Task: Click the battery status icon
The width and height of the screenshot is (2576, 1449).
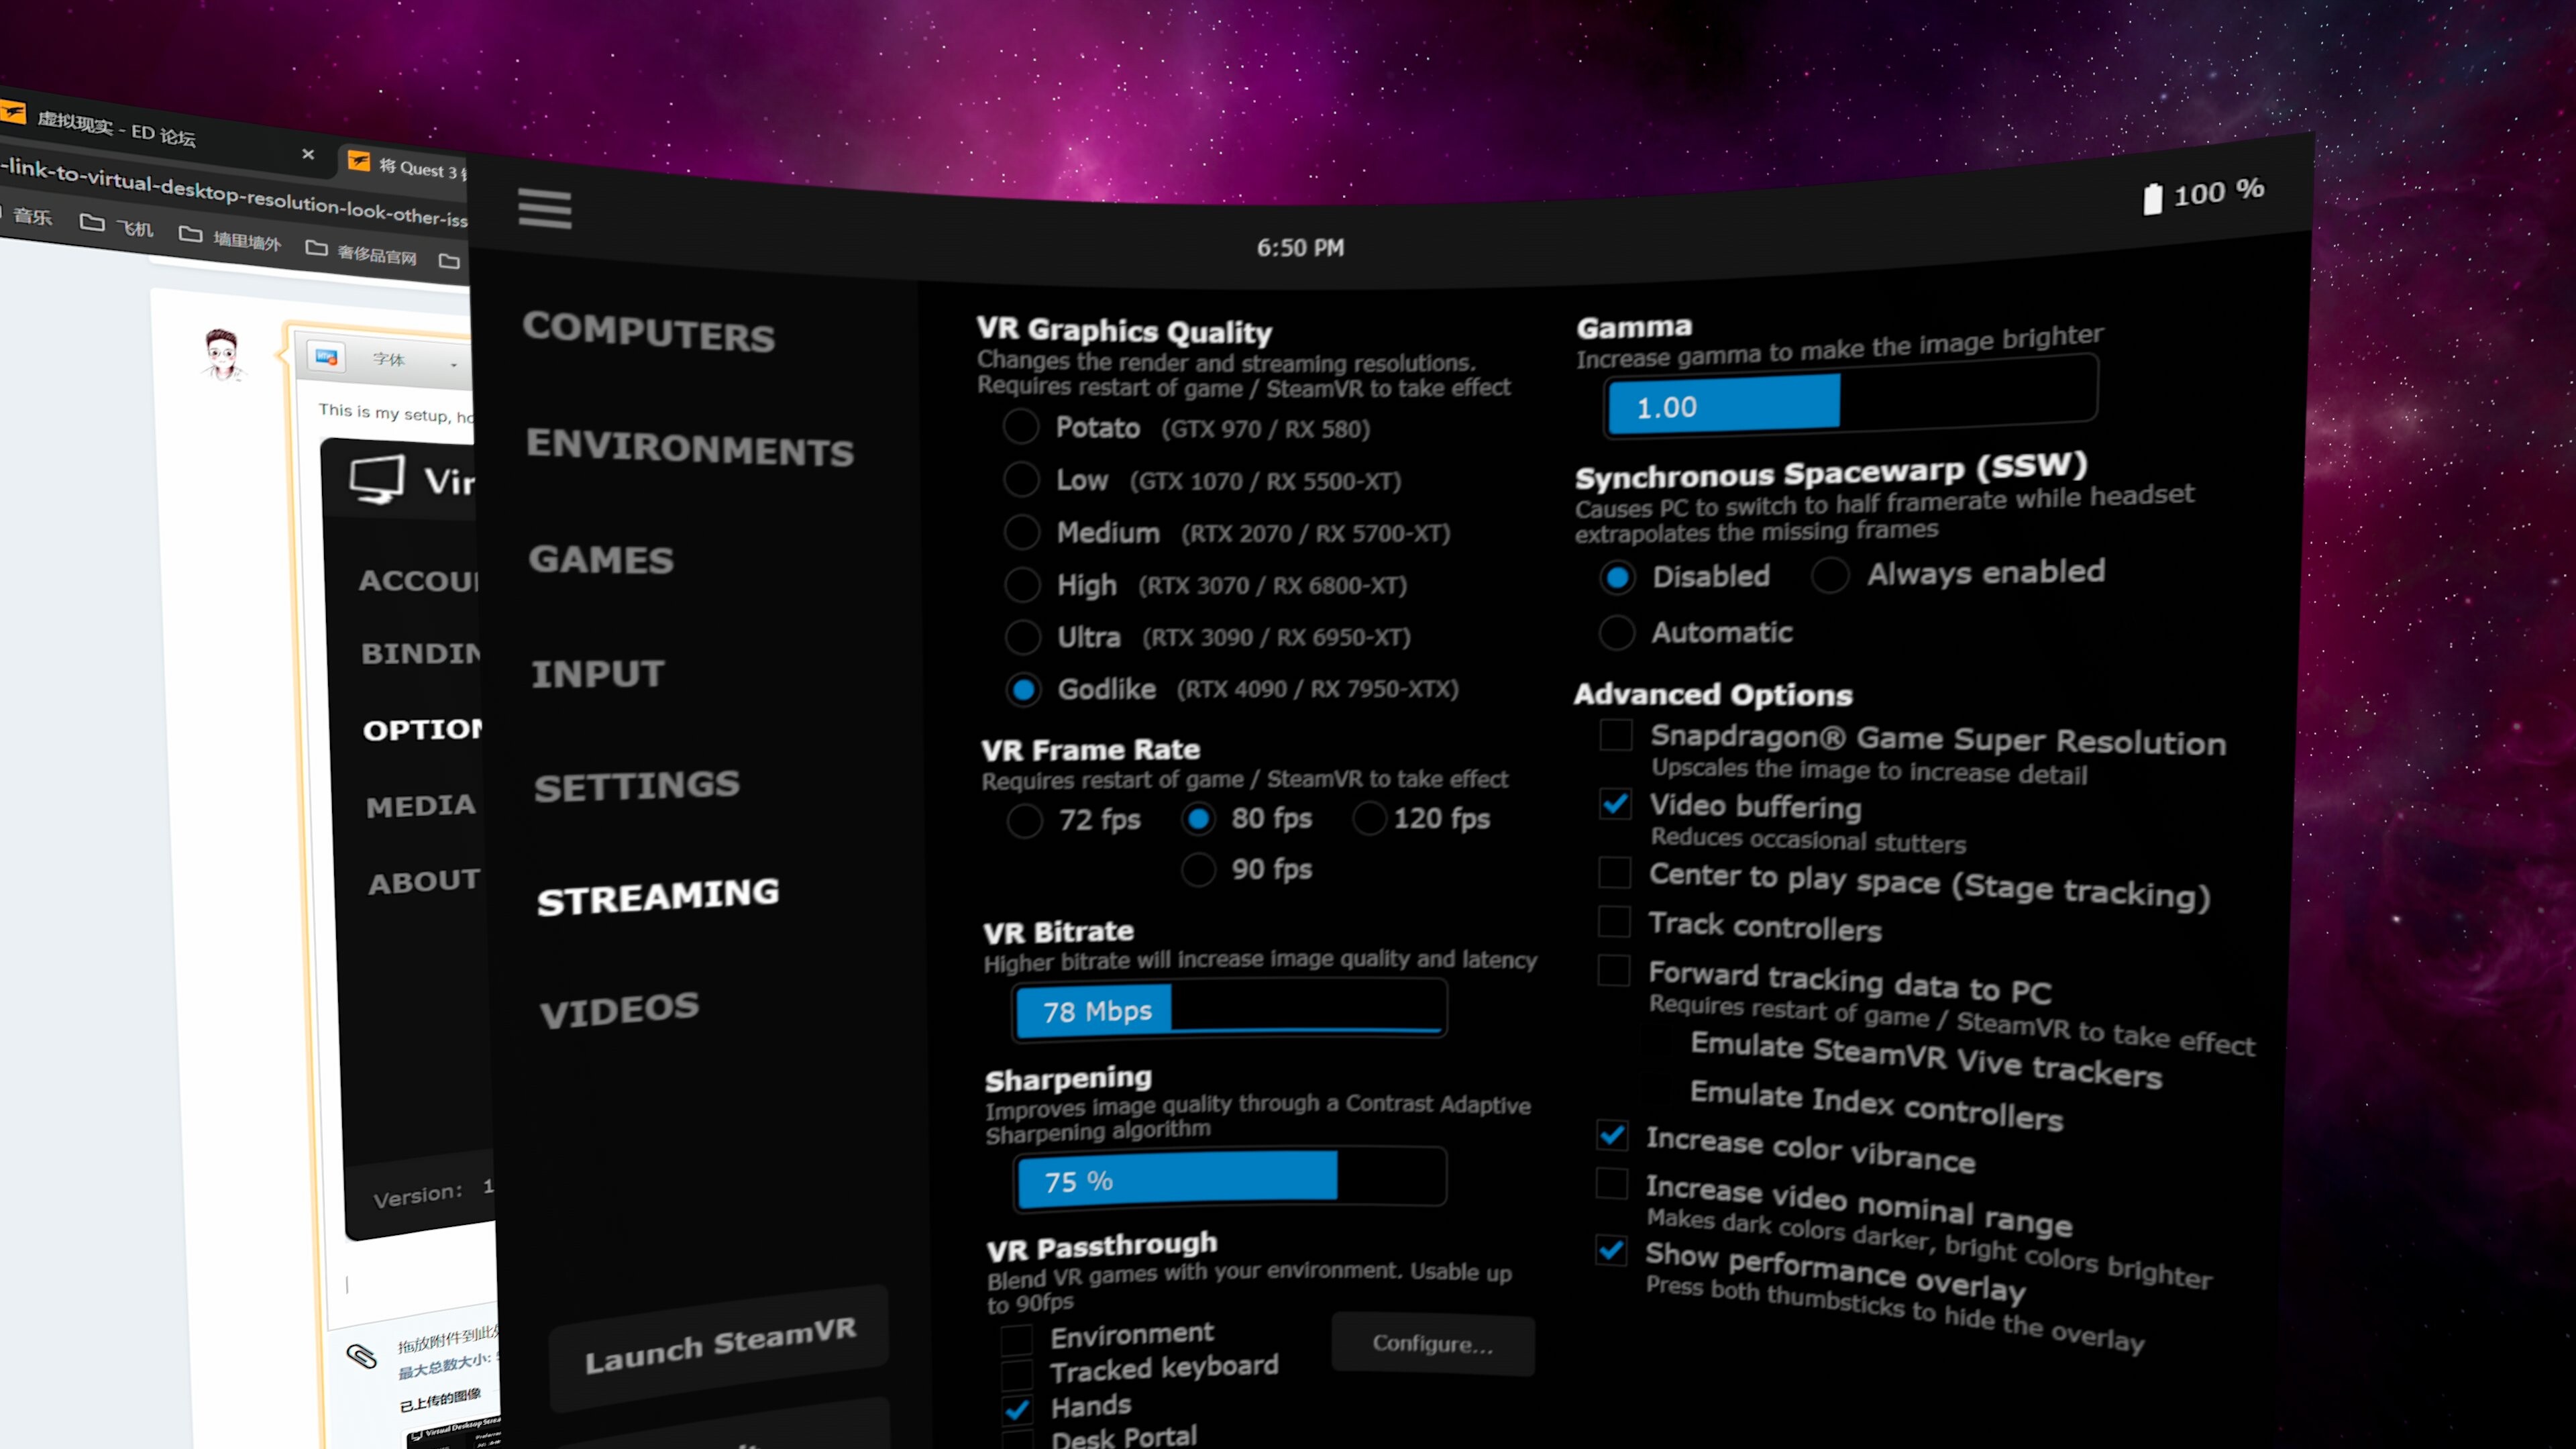Action: [x=2152, y=198]
